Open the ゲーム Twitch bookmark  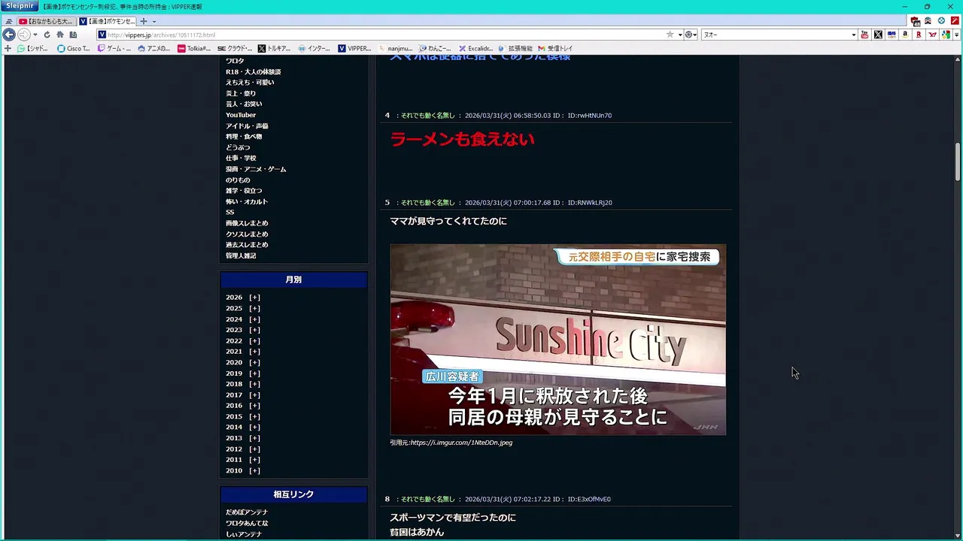(x=114, y=48)
